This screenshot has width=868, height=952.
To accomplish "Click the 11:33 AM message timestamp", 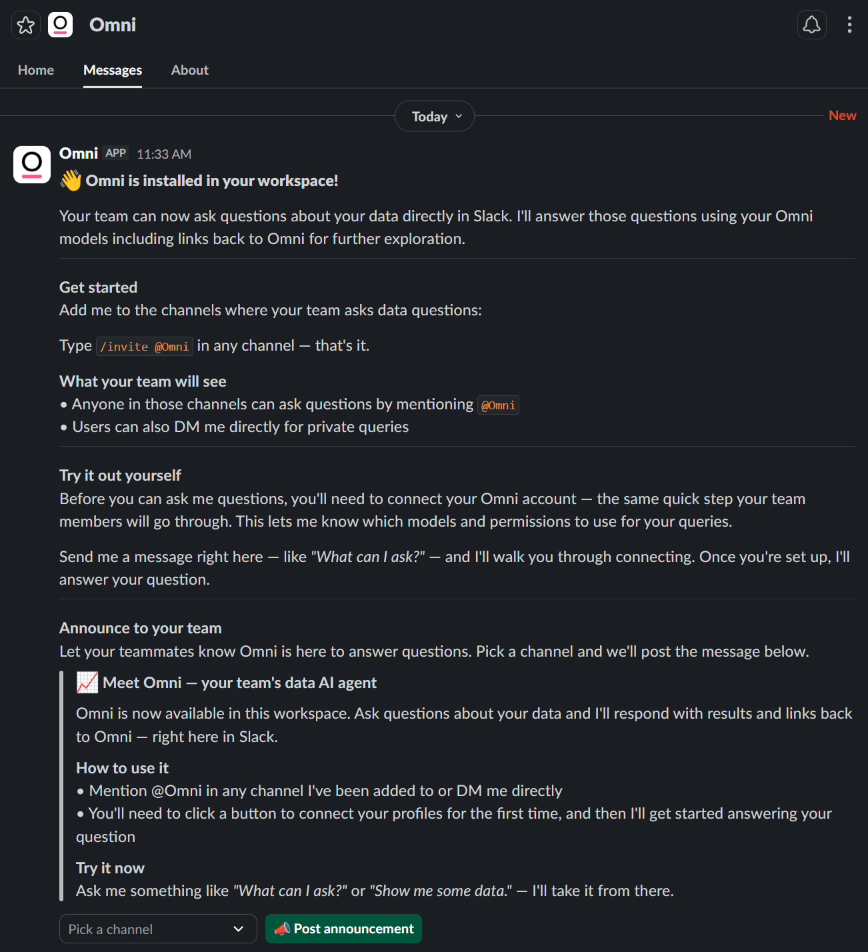I will 164,154.
